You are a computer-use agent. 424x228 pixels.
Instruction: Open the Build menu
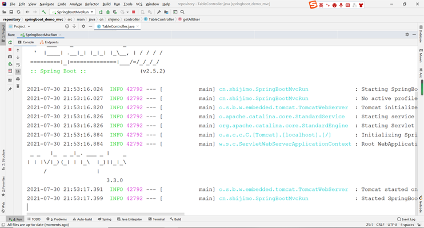tap(106, 4)
